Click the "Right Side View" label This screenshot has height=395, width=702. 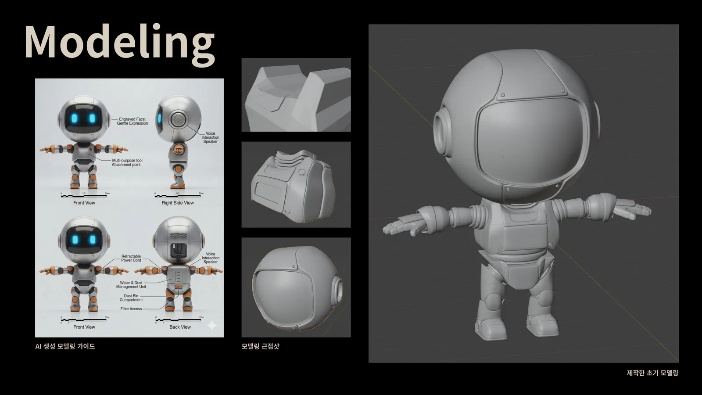coord(178,203)
